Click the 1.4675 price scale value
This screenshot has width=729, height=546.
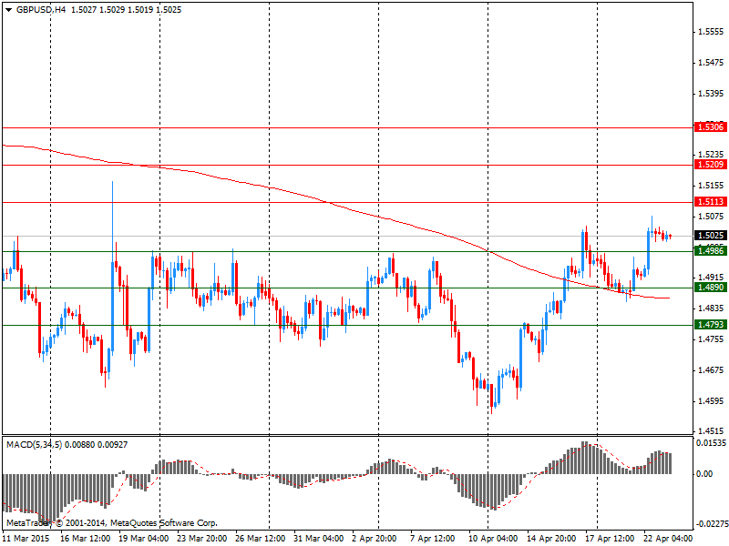711,370
